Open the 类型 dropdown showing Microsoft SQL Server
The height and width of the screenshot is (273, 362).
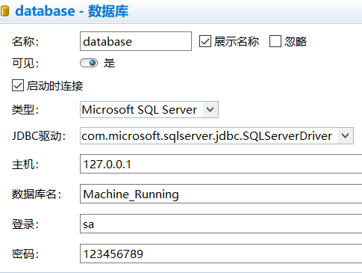coord(149,109)
